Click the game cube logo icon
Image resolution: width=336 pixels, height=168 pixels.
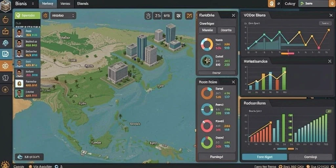(6, 6)
